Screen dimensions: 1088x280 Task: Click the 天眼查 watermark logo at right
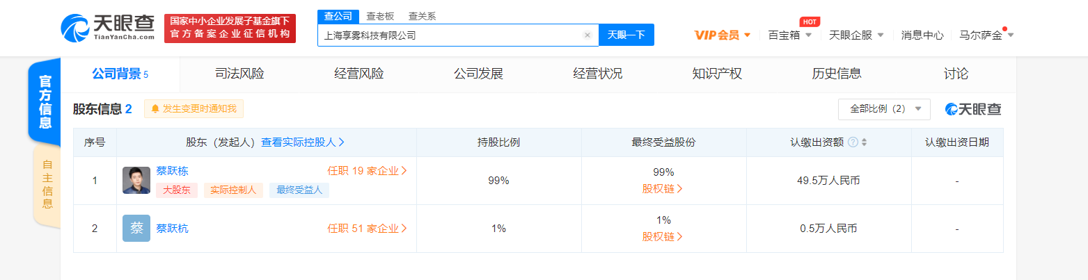click(973, 109)
